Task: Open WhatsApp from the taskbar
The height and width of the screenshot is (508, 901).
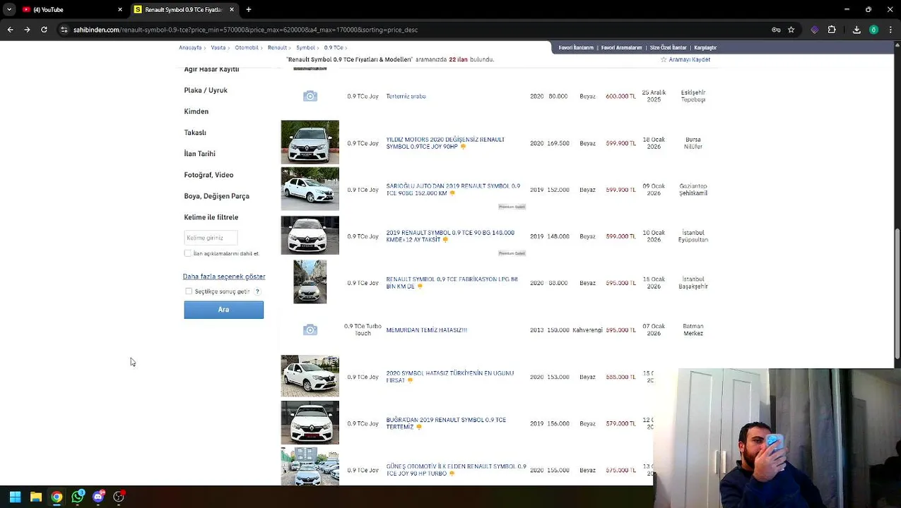Action: (x=78, y=497)
